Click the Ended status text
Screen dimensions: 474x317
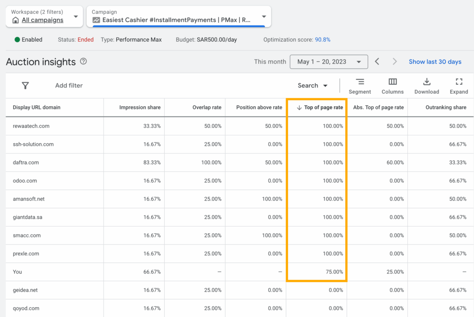(86, 40)
